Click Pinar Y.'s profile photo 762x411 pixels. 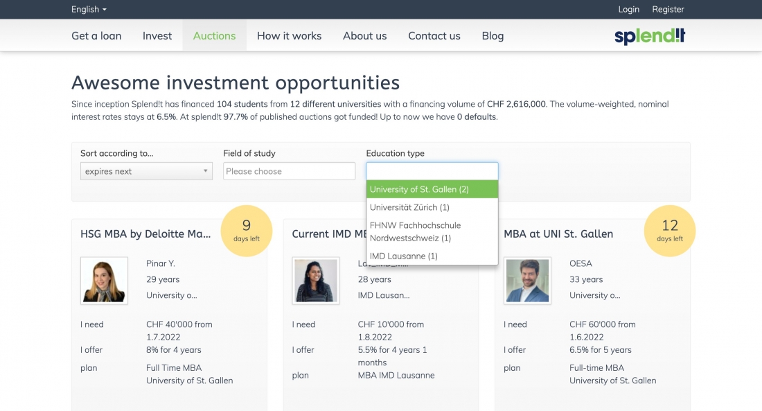(104, 281)
